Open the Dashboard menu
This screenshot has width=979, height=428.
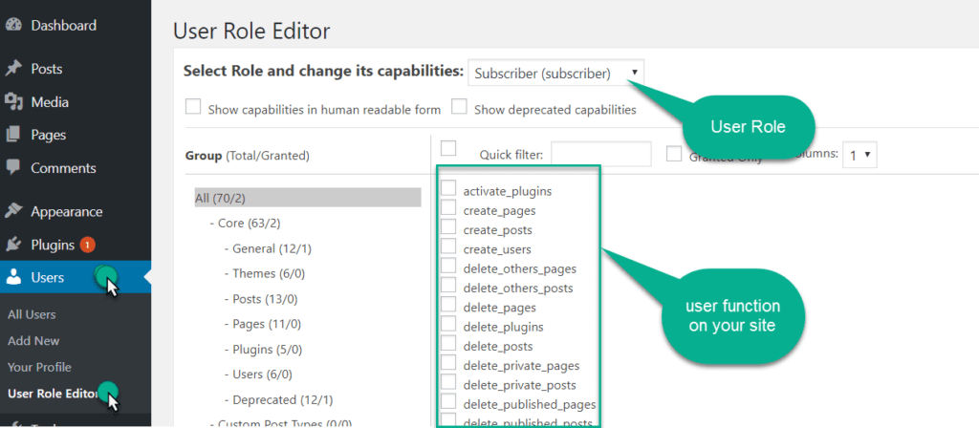point(64,26)
